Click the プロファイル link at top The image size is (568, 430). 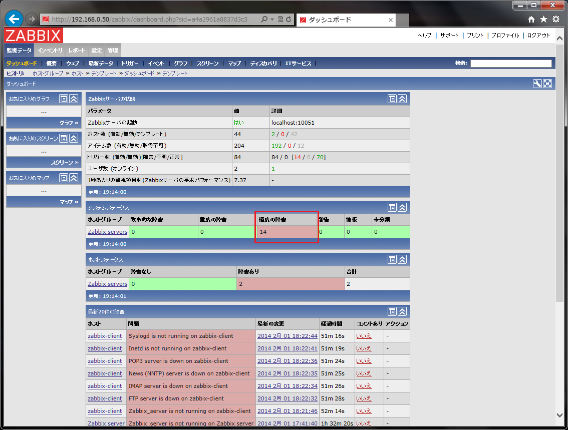point(505,35)
